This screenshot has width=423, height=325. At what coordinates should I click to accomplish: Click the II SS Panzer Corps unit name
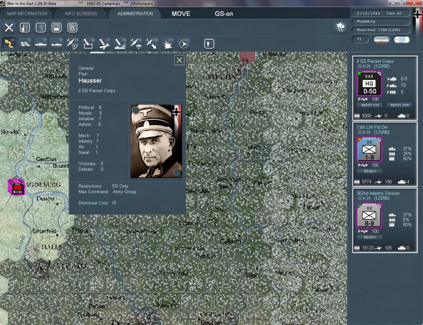pos(375,61)
